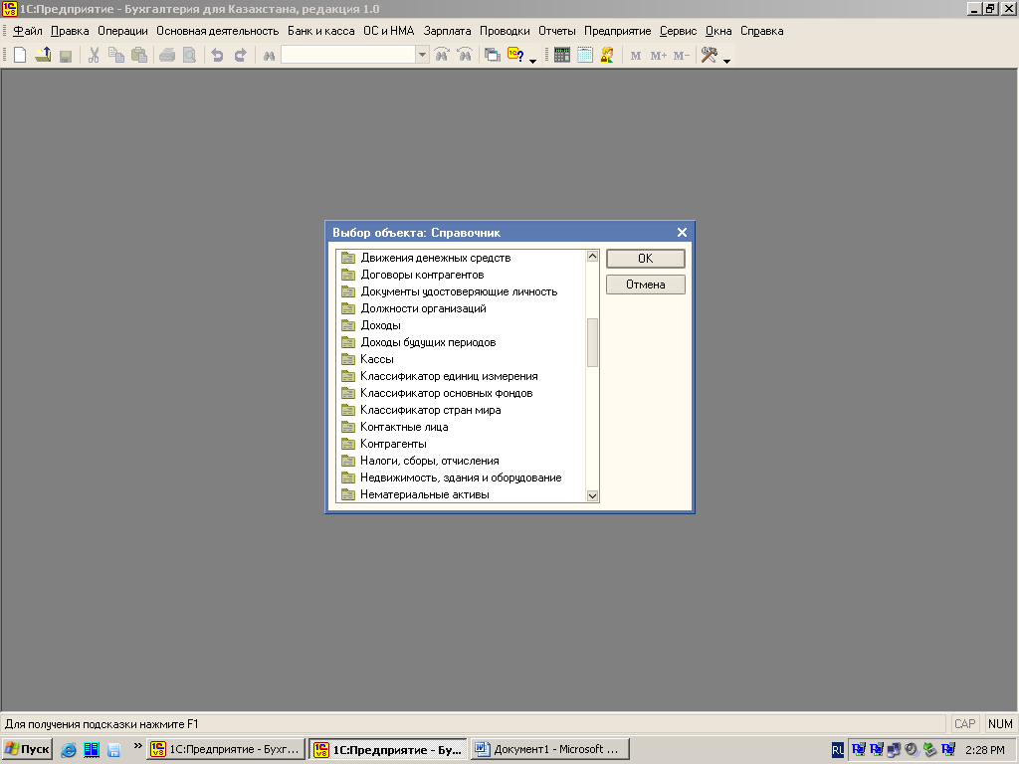Screen dimensions: 1019x764
Task: Click the M- memory subtract button
Action: point(681,56)
